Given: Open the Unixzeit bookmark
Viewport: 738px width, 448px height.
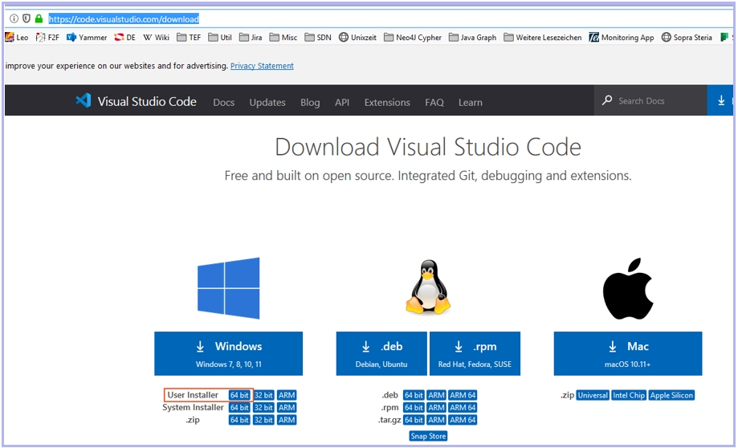Looking at the screenshot, I should click(357, 37).
